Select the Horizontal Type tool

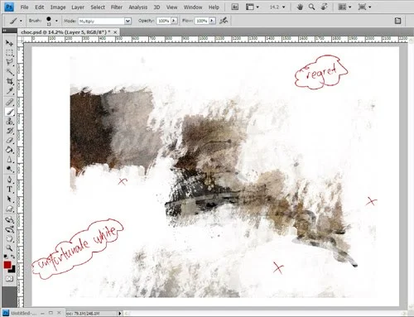[x=9, y=190]
